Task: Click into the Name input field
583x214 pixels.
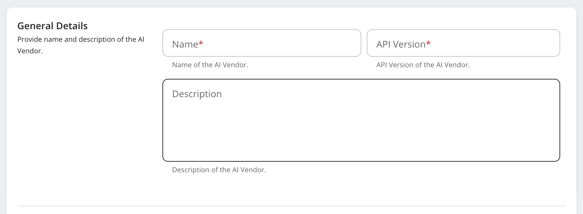Action: 262,43
